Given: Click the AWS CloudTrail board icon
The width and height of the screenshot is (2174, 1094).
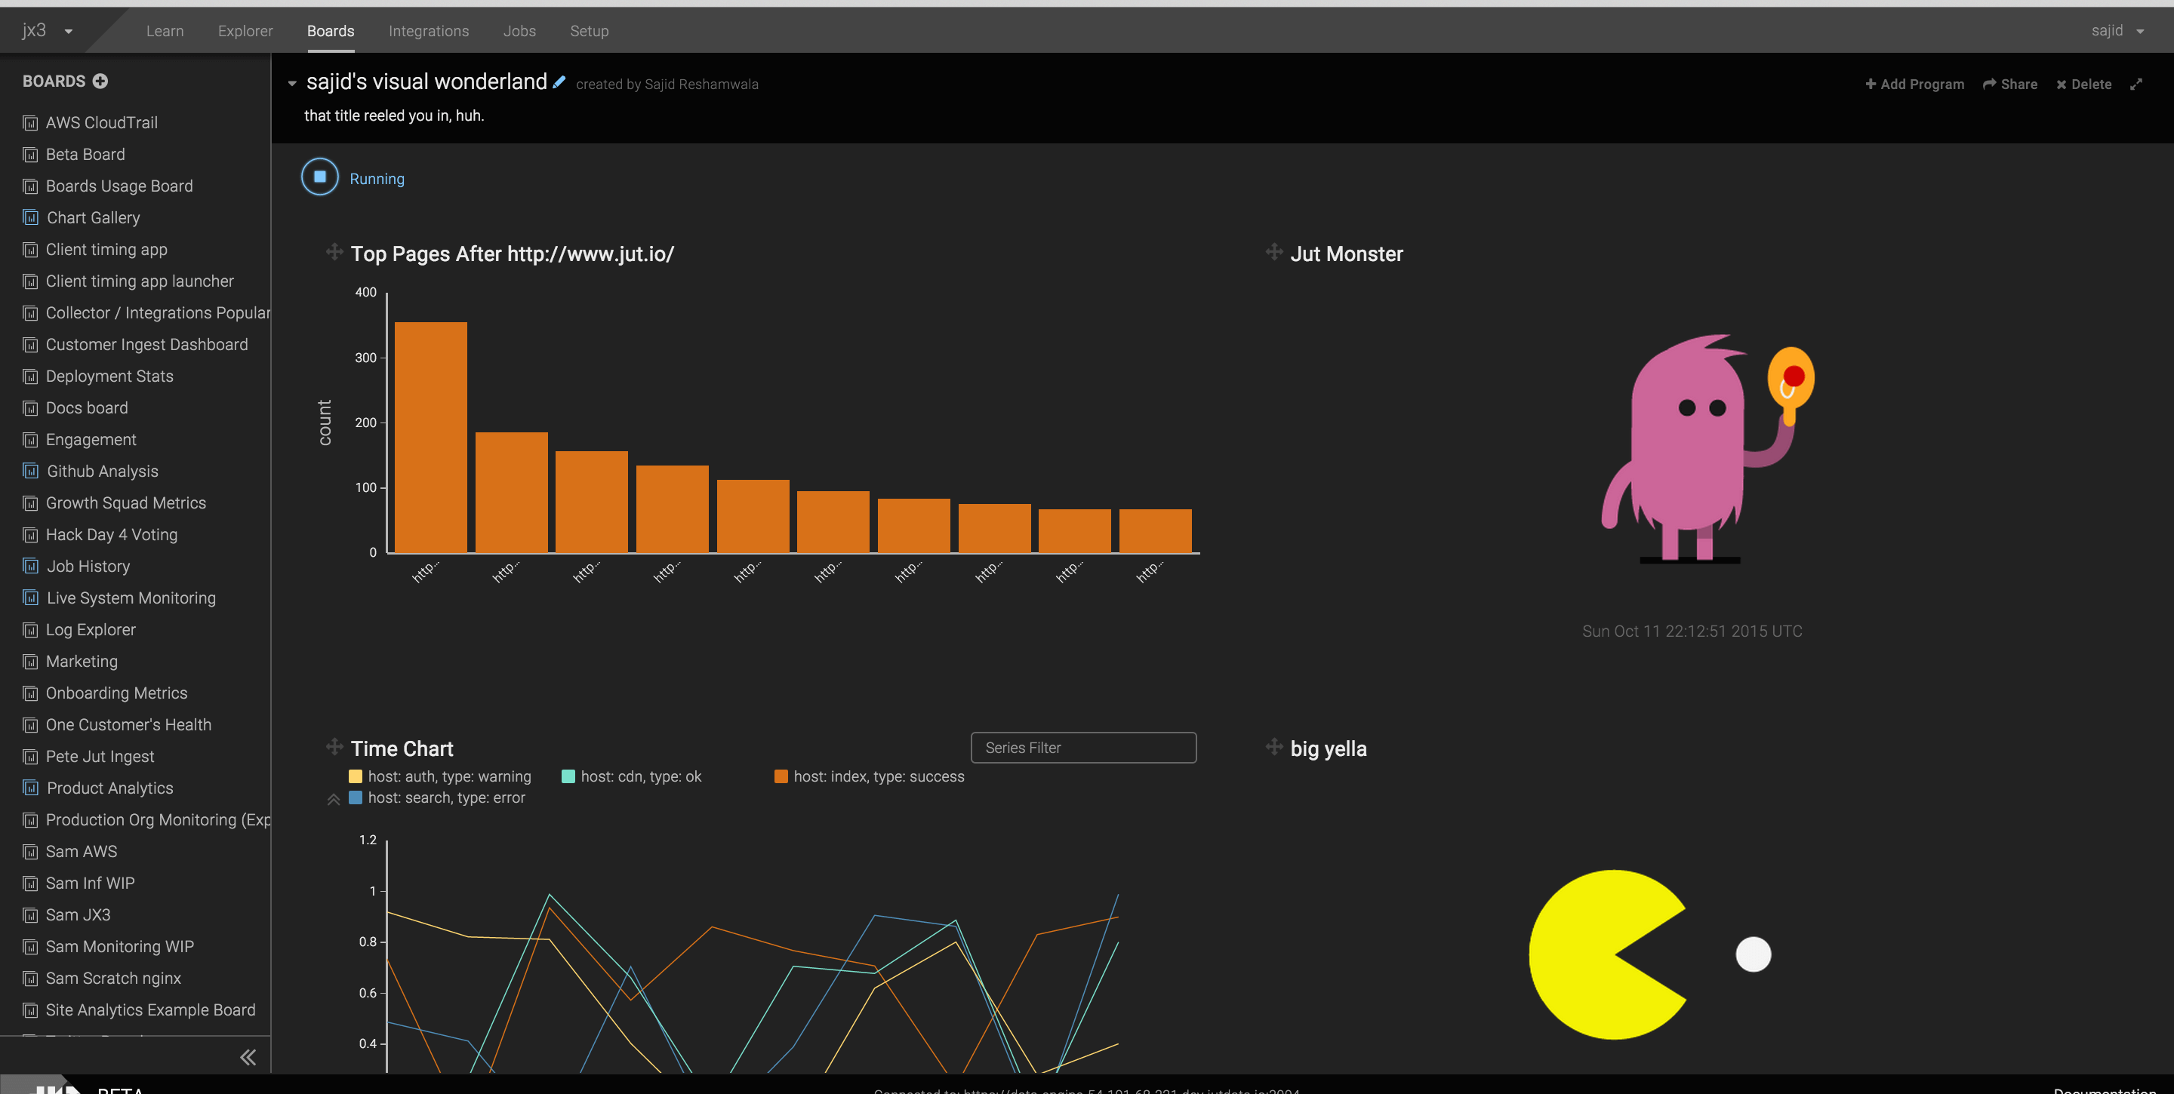Looking at the screenshot, I should click(30, 123).
